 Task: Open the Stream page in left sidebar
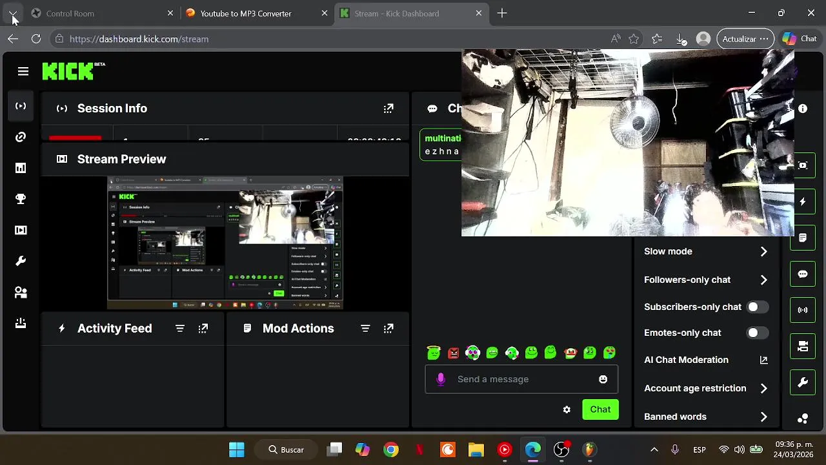(21, 106)
